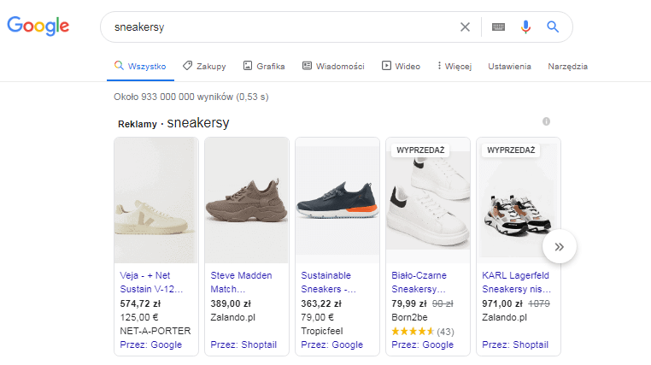
Task: Switch to the Grafika tab
Action: coord(264,66)
